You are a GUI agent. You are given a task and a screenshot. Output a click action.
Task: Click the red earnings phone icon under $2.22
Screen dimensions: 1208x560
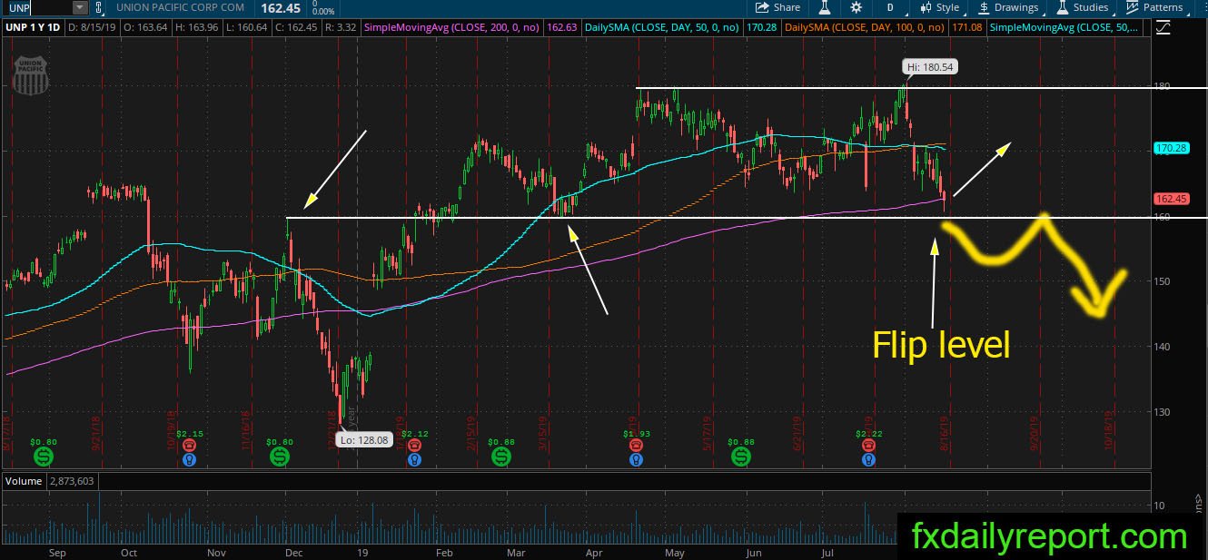click(869, 446)
